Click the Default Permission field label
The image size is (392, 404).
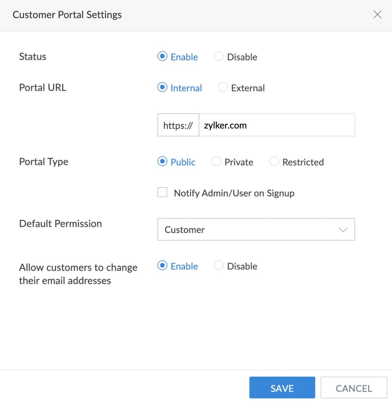click(x=60, y=223)
